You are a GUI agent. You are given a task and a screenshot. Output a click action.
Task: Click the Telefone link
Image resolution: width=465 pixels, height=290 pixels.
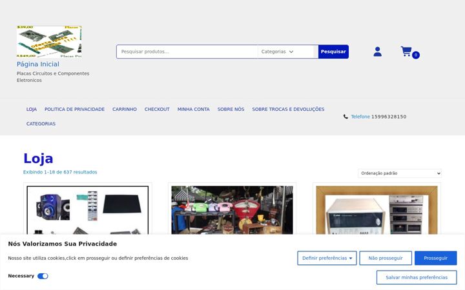tap(360, 117)
